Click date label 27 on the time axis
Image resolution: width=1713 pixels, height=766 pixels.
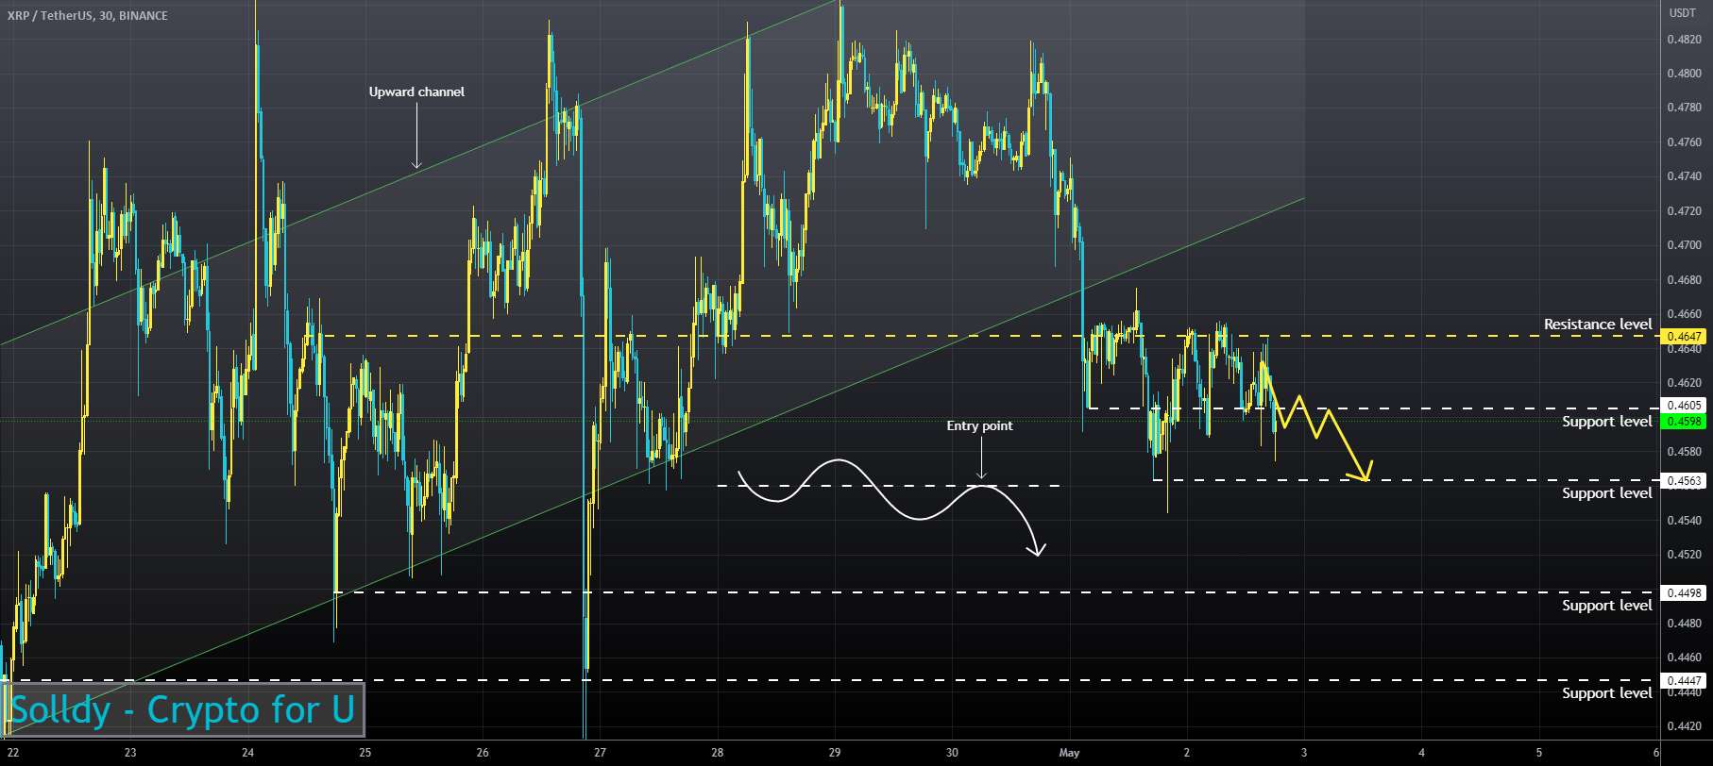pyautogui.click(x=600, y=753)
